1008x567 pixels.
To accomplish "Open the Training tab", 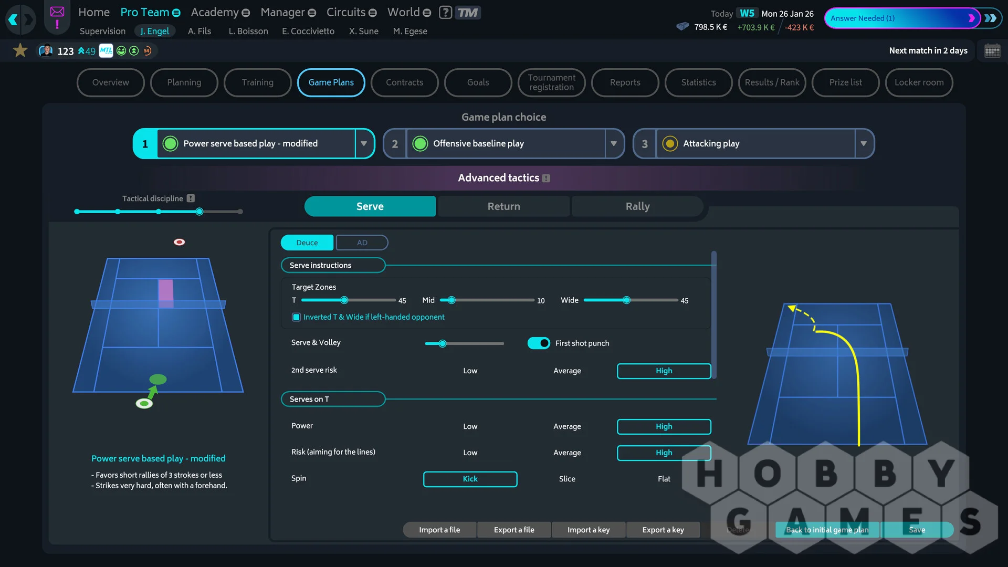I will point(257,82).
